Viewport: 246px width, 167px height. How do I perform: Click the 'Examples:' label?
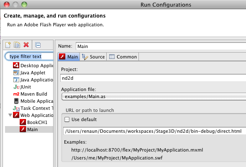coord(75,142)
